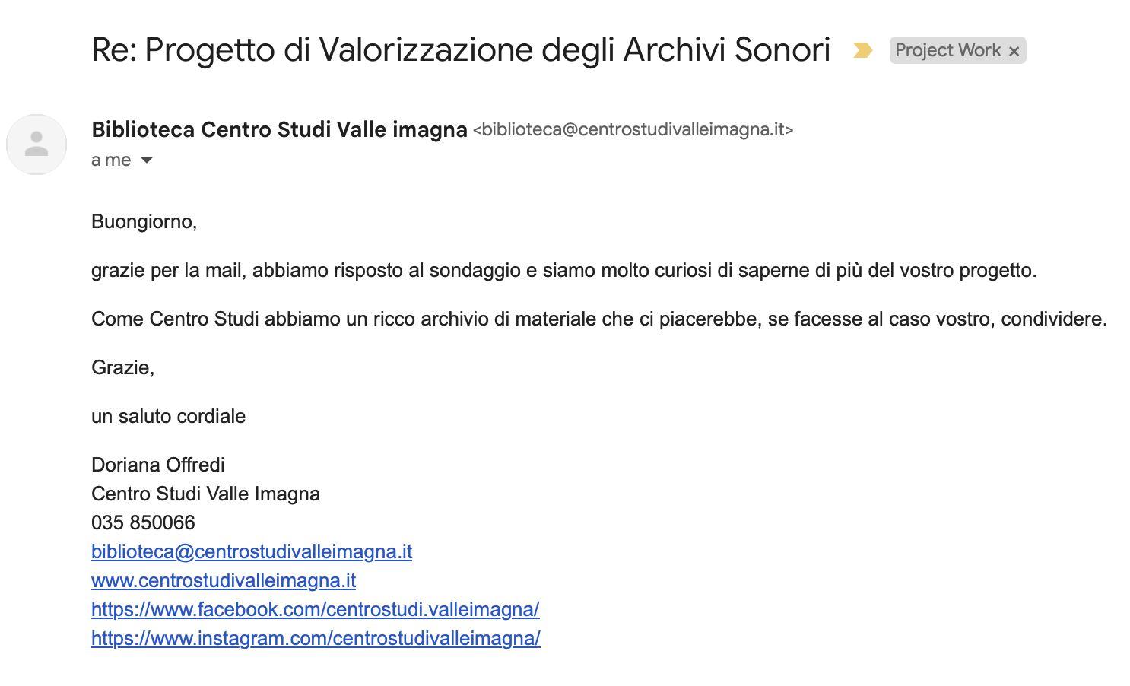1130x686 pixels.
Task: Click the email subject title
Action: click(461, 50)
